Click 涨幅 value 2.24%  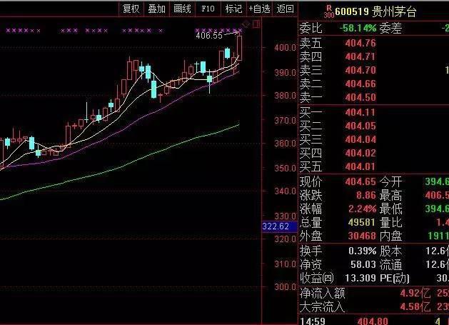[x=362, y=209]
